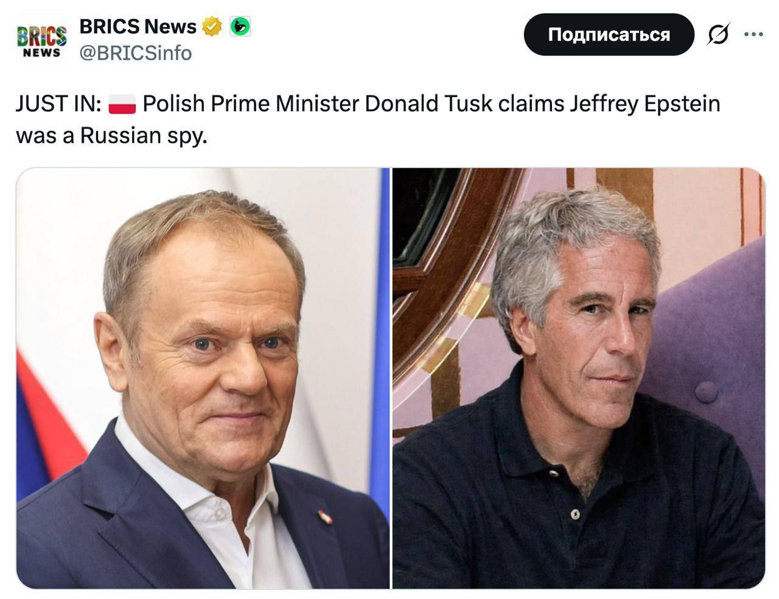Open the BRICS News profile avatar
Viewport: 779px width, 599px height.
coord(41,40)
